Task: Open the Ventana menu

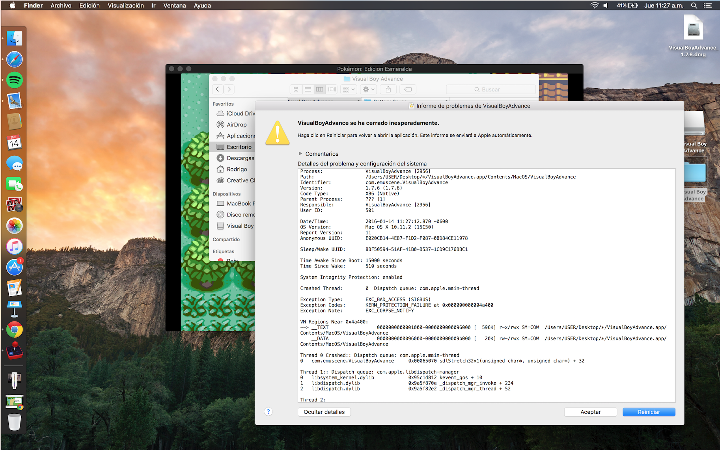Action: click(175, 6)
